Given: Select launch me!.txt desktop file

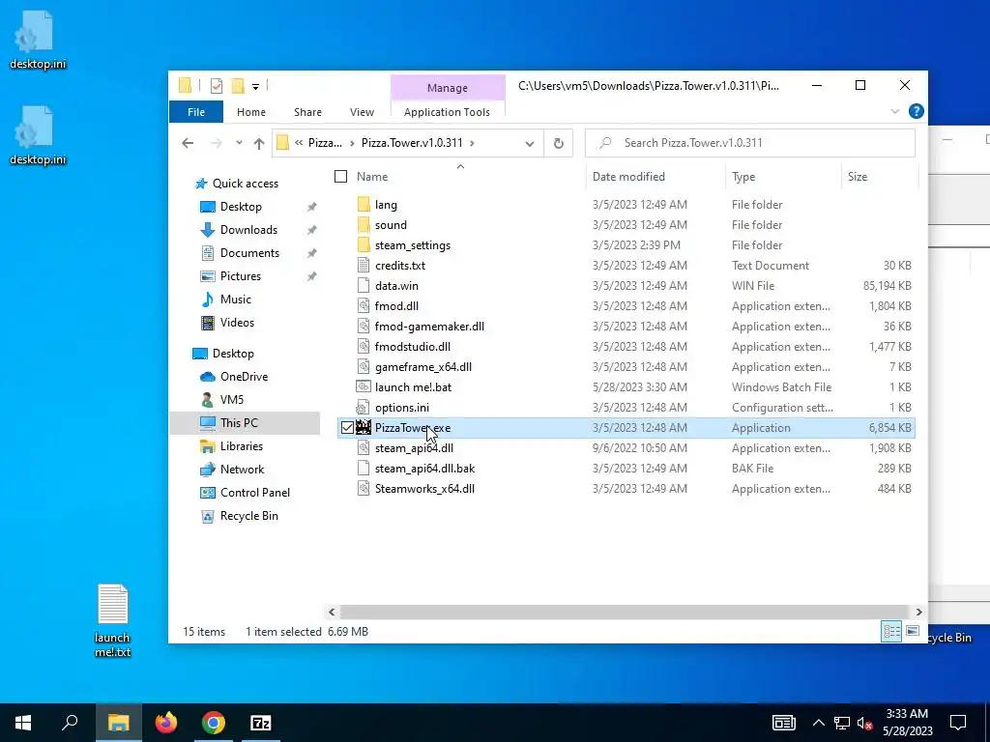Looking at the screenshot, I should point(112,621).
